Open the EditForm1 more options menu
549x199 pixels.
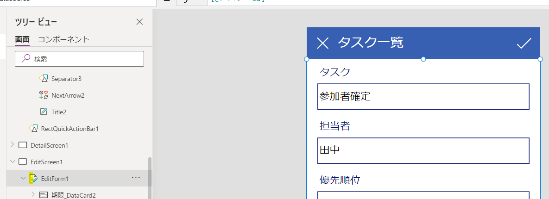[136, 178]
